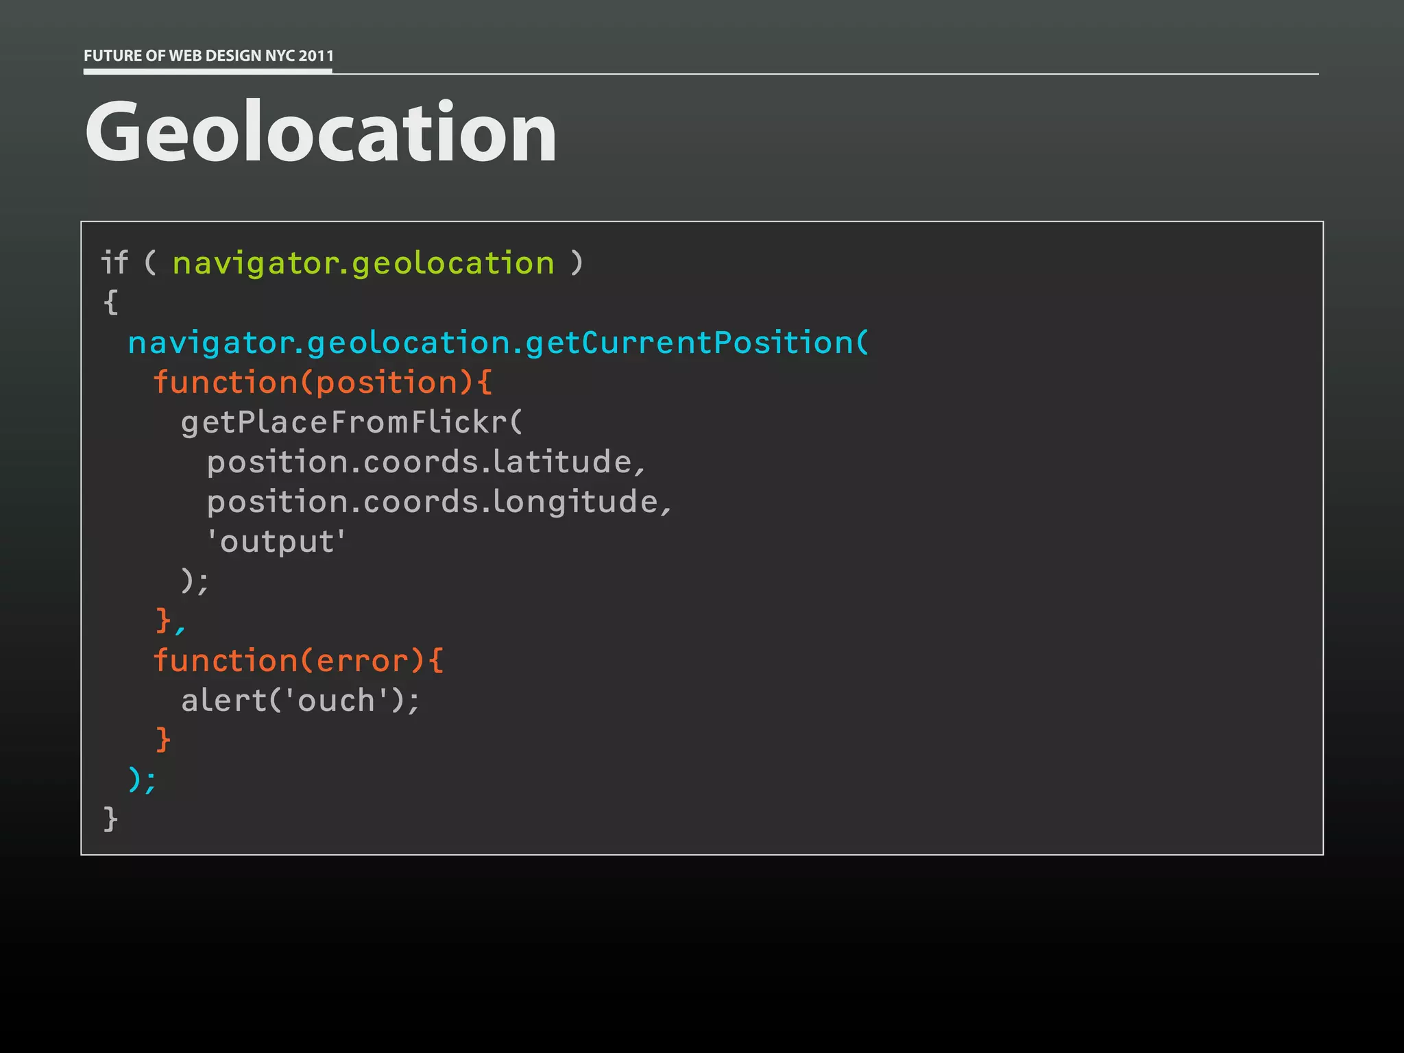Click the 'position.coords.longitude,' line
Viewport: 1404px width, 1053px height.
[x=439, y=502]
